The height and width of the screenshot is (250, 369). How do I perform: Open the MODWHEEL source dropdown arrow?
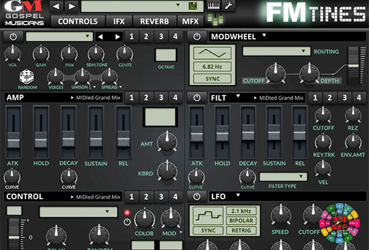click(x=264, y=35)
